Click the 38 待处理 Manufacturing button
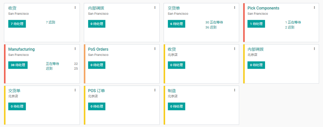Screen dimensions: 323x127 pyautogui.click(x=18, y=65)
